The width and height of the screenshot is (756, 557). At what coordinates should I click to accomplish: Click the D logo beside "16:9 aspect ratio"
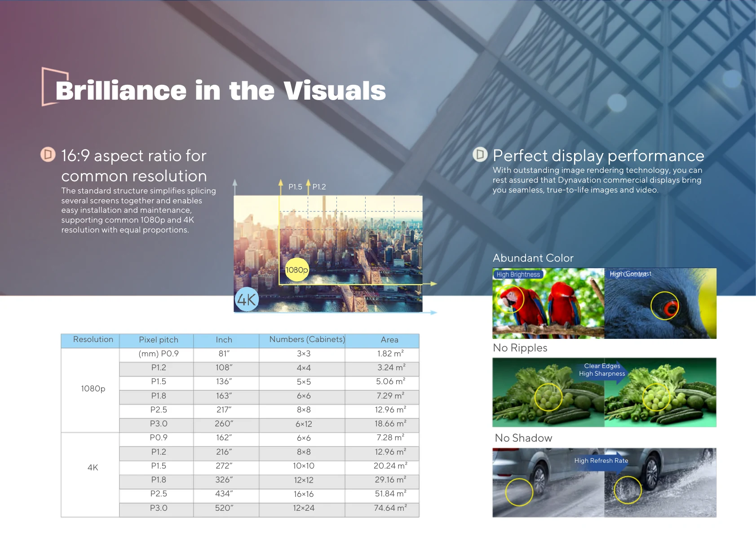48,154
